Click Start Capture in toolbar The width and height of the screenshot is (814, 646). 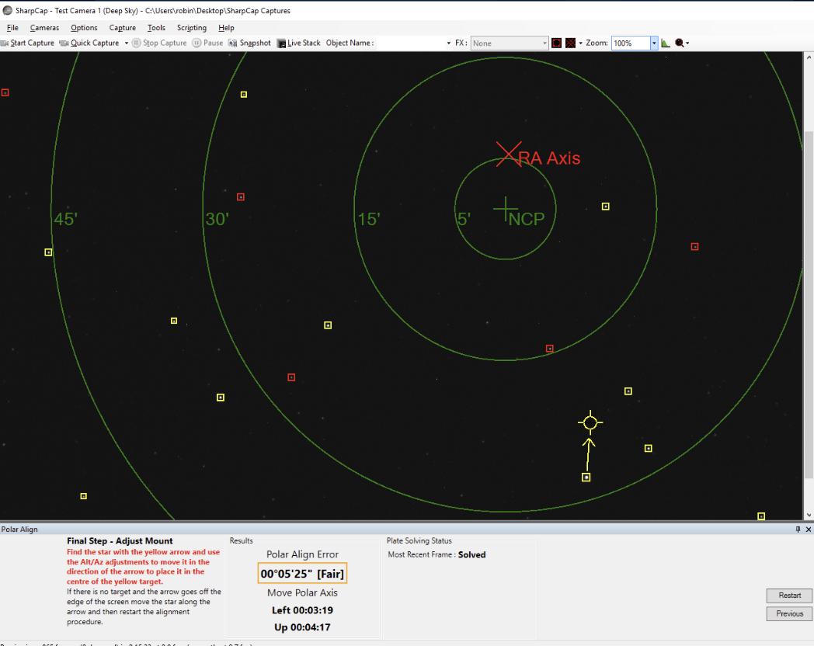coord(27,43)
